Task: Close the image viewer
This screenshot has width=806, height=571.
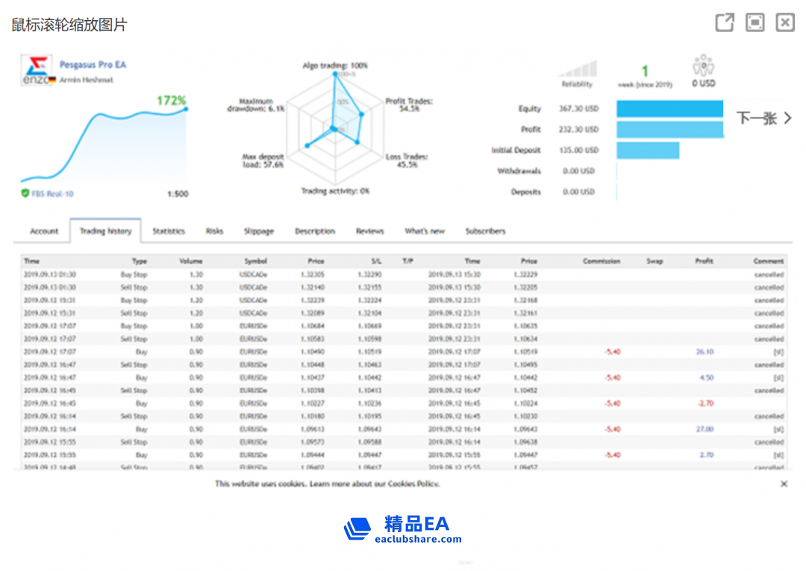Action: pos(785,22)
